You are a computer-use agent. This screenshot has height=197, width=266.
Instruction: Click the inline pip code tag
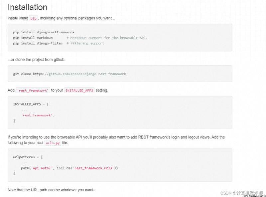(x=34, y=18)
